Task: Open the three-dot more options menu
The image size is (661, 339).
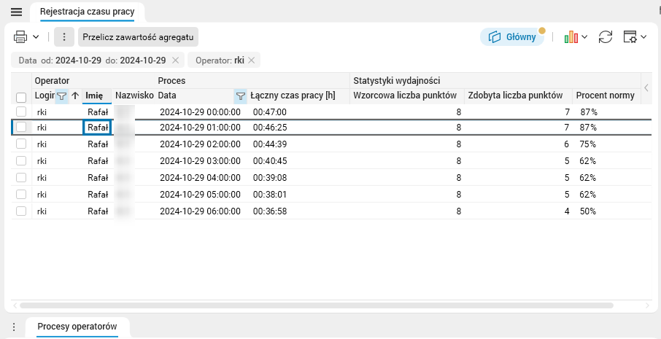Action: click(x=64, y=37)
